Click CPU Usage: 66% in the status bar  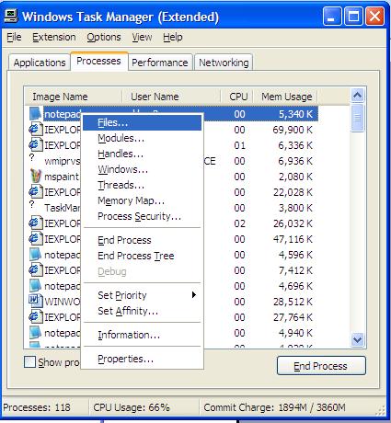pos(132,407)
